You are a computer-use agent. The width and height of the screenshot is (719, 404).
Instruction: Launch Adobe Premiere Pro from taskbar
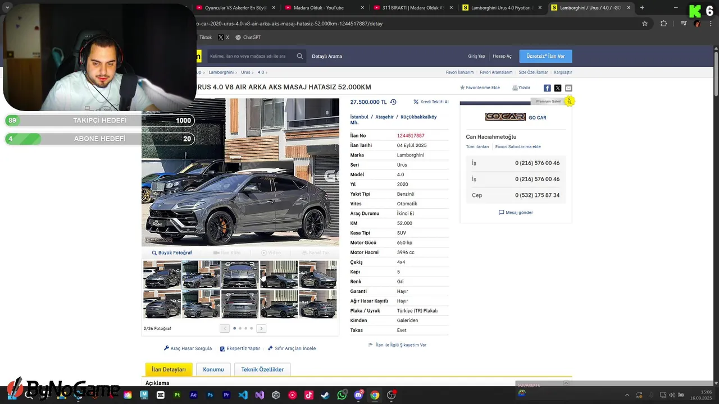click(226, 395)
